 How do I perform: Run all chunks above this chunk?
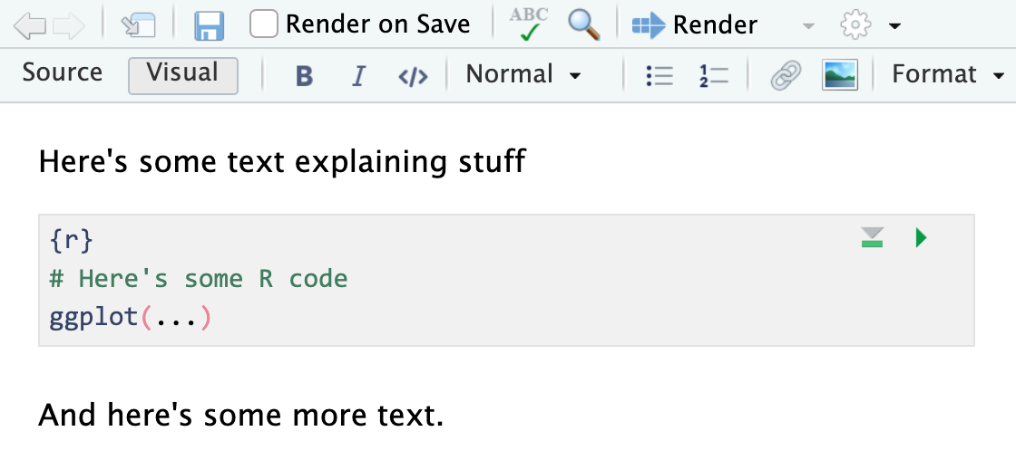[873, 238]
